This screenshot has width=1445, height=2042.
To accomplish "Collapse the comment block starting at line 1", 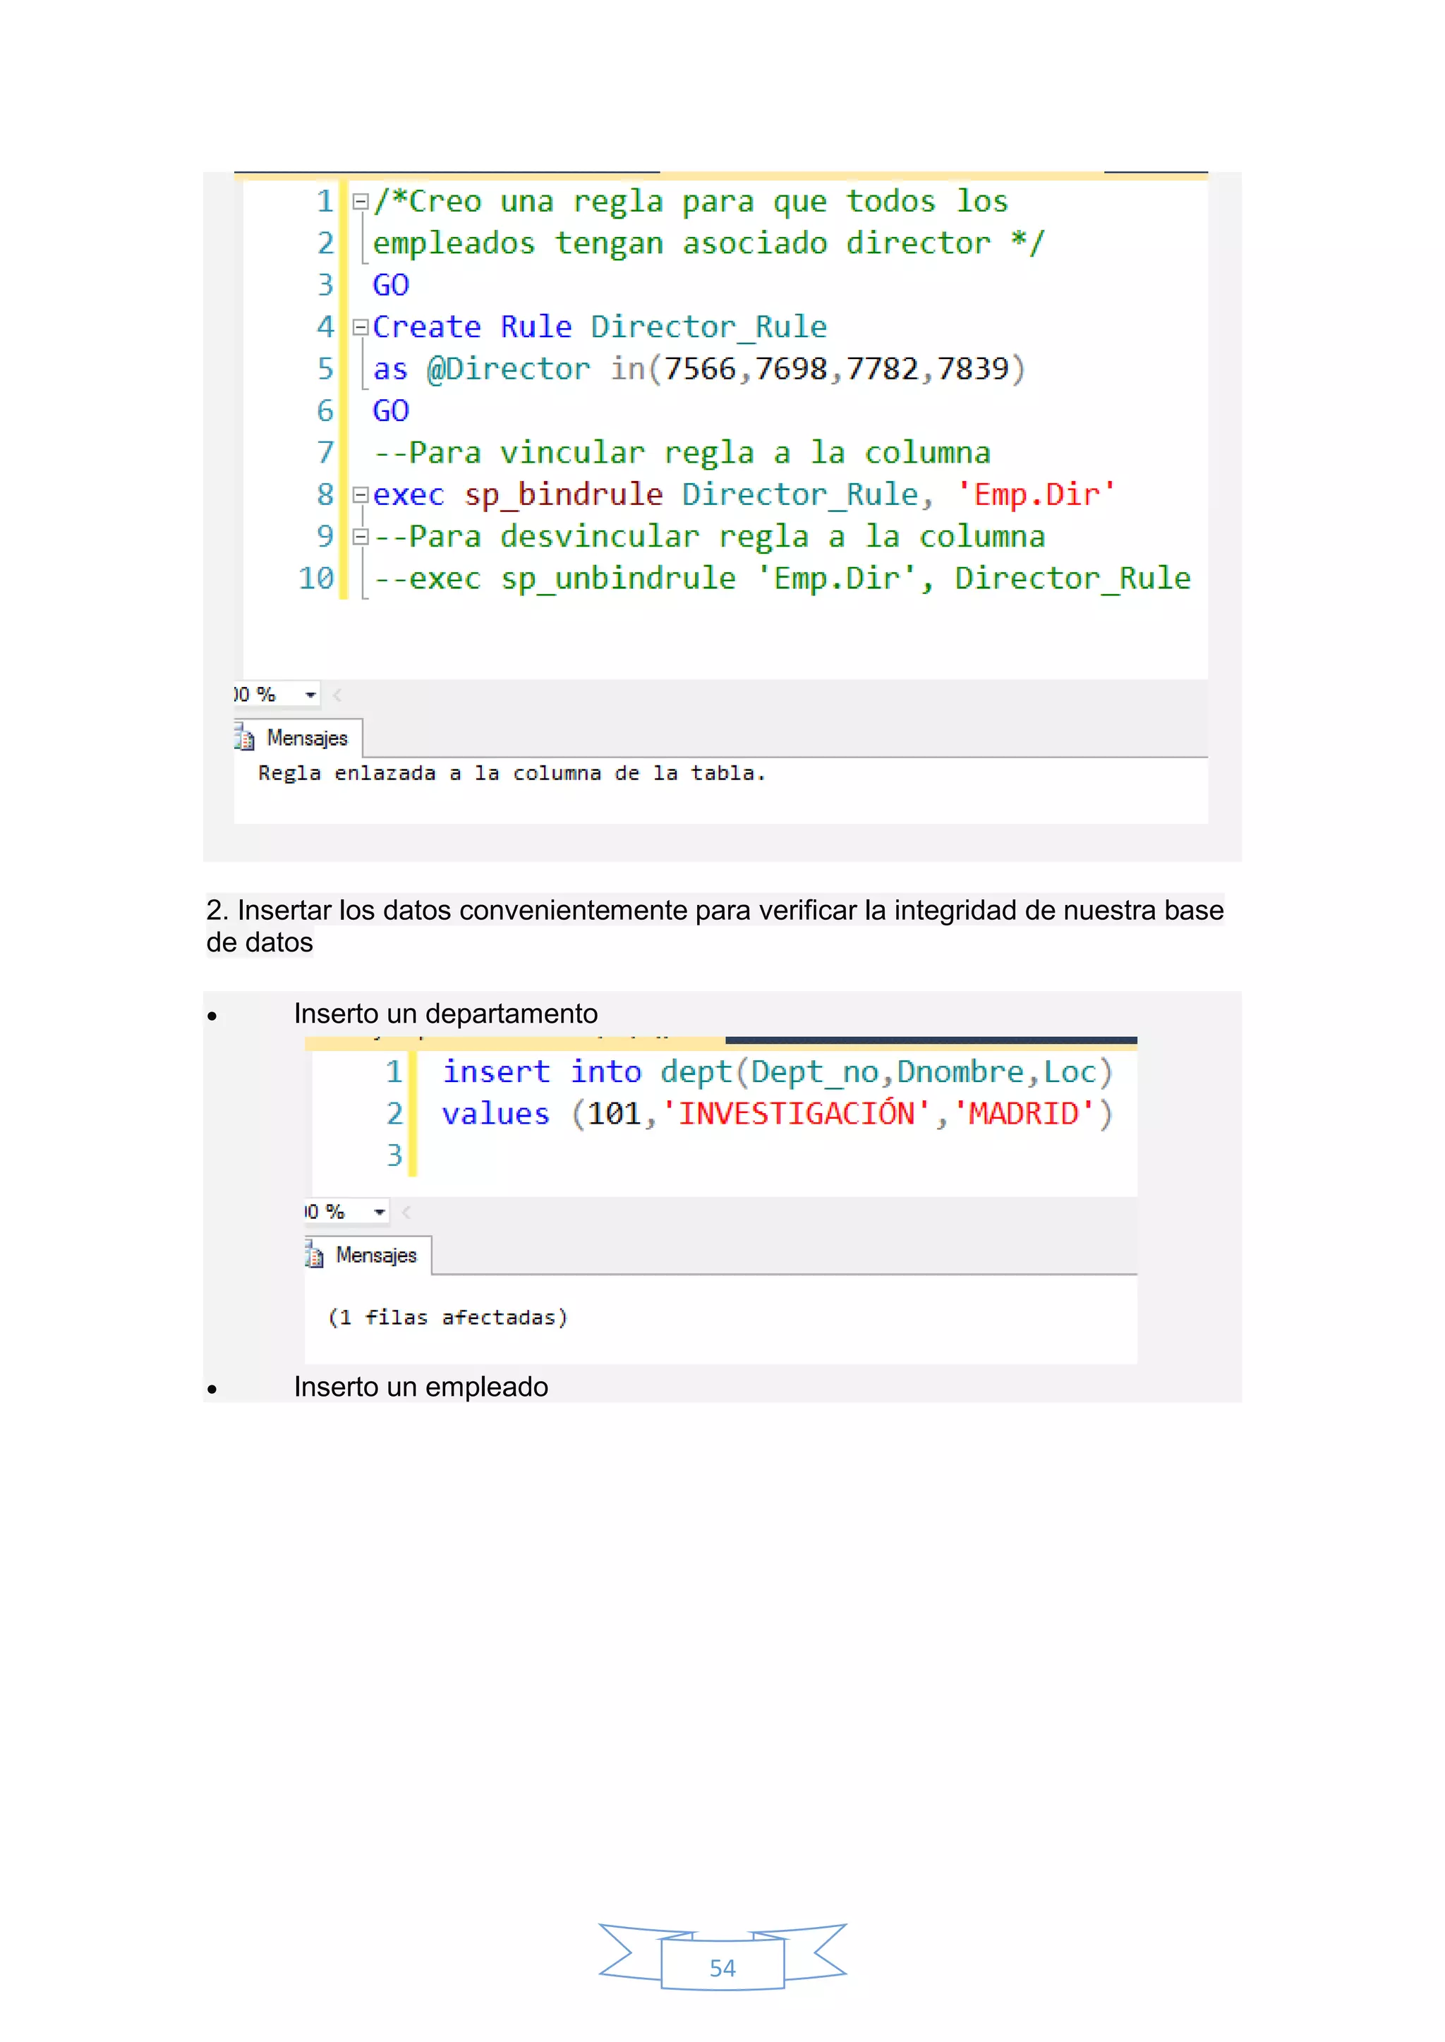I will pyautogui.click(x=361, y=202).
